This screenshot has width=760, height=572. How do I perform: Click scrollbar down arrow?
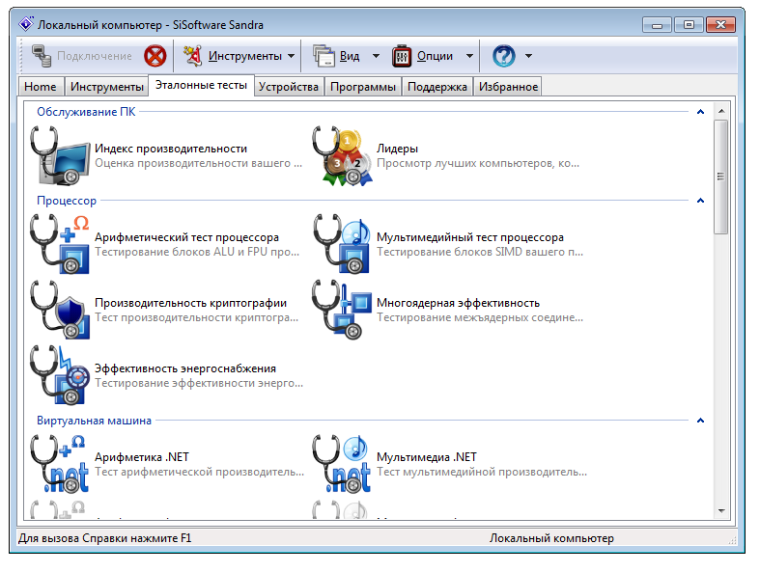(x=721, y=511)
